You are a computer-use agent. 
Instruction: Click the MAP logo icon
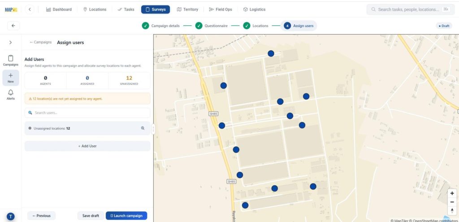point(11,10)
